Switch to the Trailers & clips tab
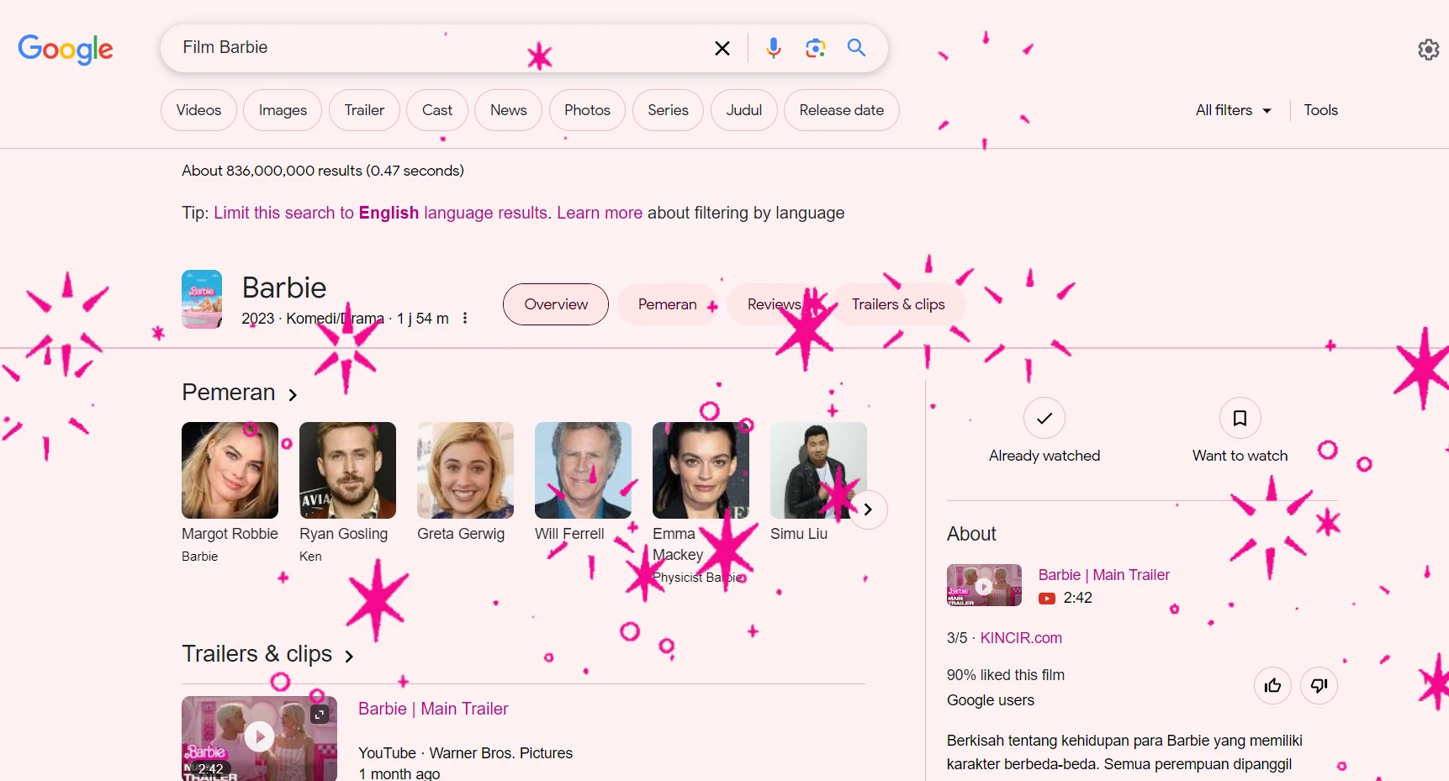This screenshot has width=1449, height=781. (898, 304)
